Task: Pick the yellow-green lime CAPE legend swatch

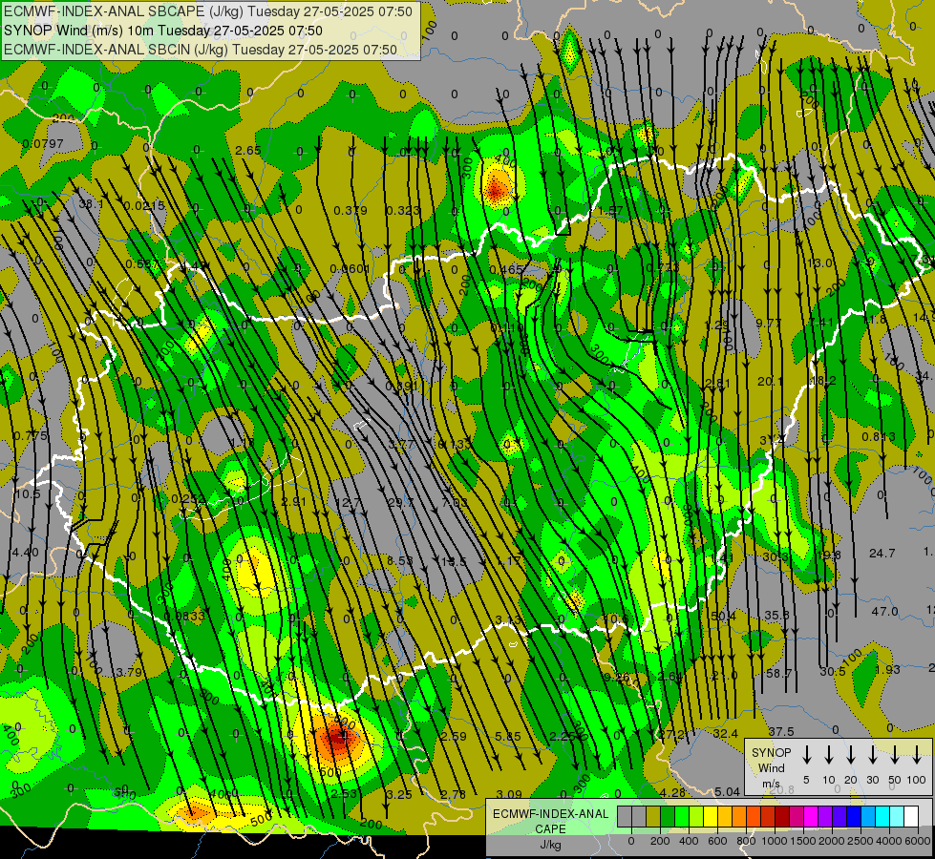Action: coord(696,816)
